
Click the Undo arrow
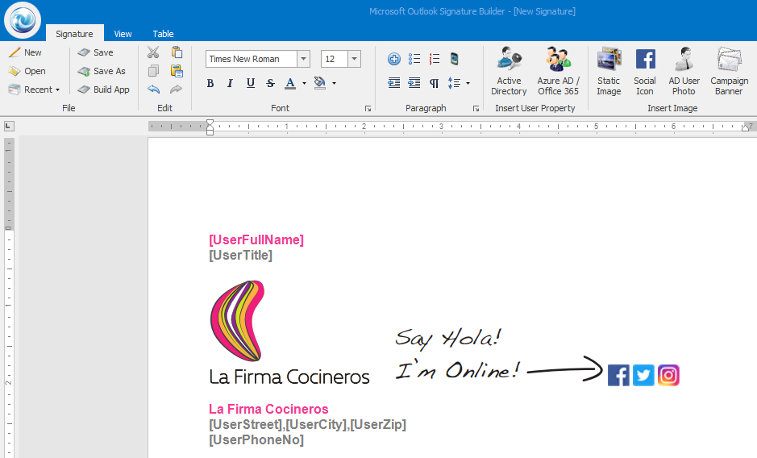(153, 90)
